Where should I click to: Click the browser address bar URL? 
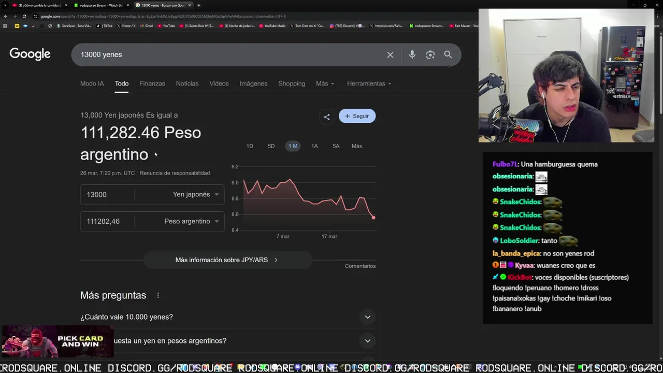coord(163,16)
